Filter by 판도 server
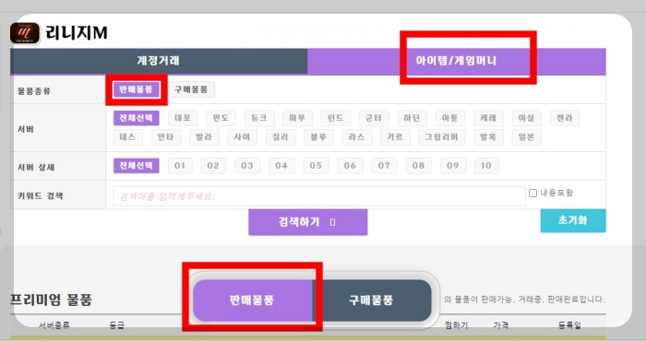Image resolution: width=646 pixels, height=341 pixels. (221, 118)
